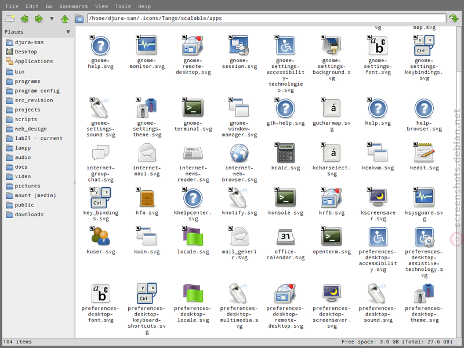Screen dimensions: 464x348
Task: Click the green Forward arrow button
Action: click(x=39, y=19)
